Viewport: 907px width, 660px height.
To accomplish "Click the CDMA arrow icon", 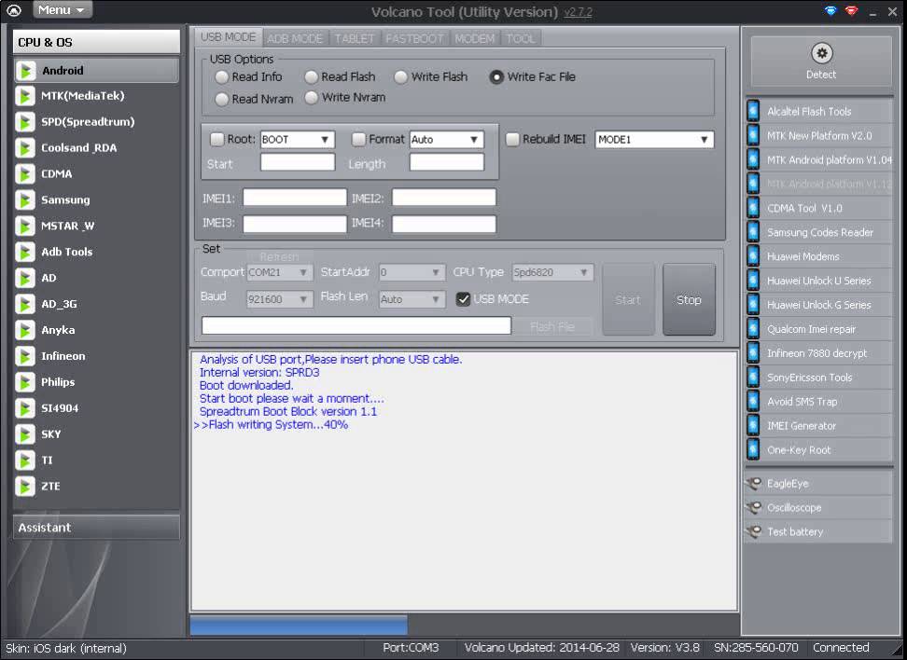I will point(25,174).
